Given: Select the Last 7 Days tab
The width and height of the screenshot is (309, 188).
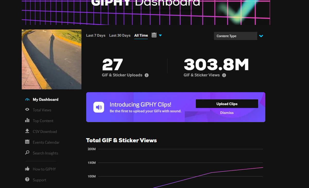Looking at the screenshot, I should pos(96,35).
